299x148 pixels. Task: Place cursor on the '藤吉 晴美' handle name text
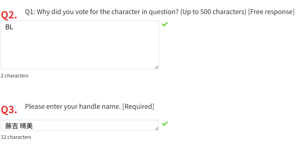coord(19,126)
